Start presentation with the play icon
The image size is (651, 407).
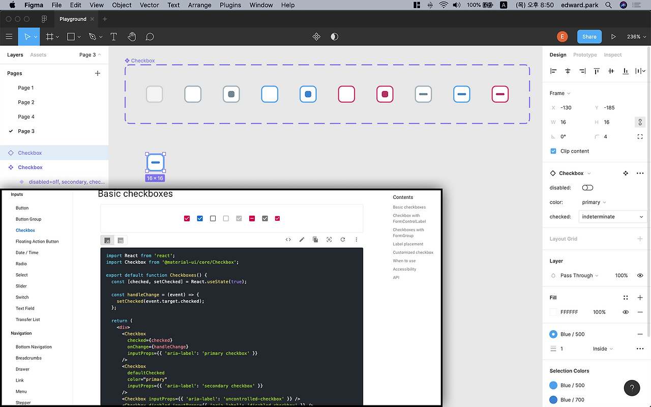point(613,37)
